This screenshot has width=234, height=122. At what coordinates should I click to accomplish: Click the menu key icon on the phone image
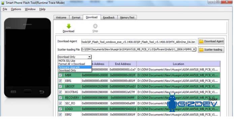tap(13, 92)
